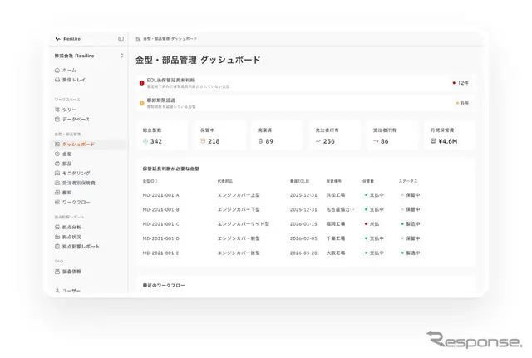The width and height of the screenshot is (532, 358).
Task: Click storage location 福岡工場
Action: coord(336,224)
